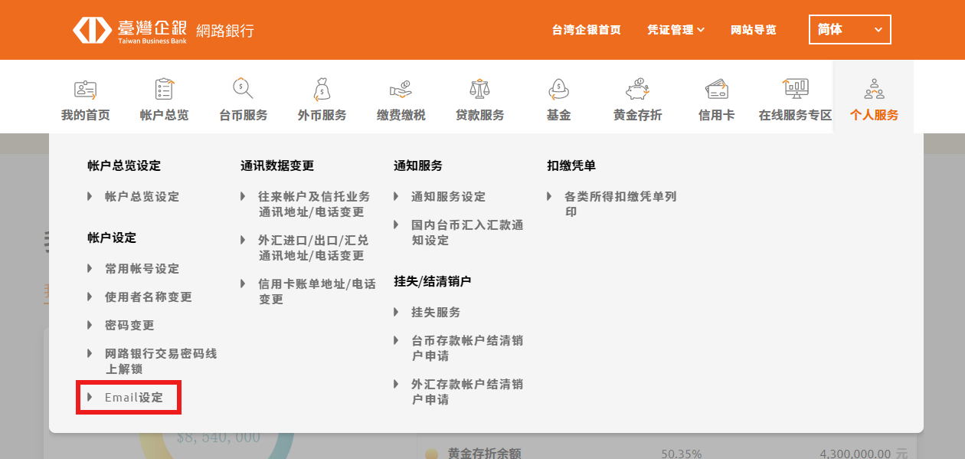This screenshot has height=459, width=965.
Task: Click the 信用卡 card icon
Action: (716, 90)
